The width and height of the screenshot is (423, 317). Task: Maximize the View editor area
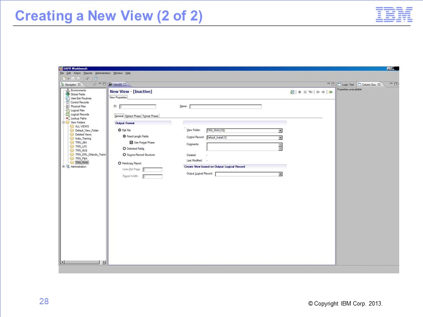click(333, 84)
